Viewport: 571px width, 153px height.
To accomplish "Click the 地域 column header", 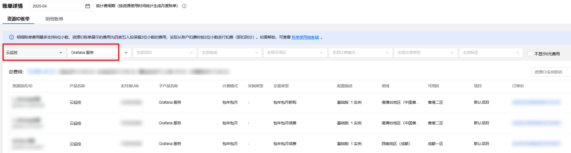I will 385,86.
